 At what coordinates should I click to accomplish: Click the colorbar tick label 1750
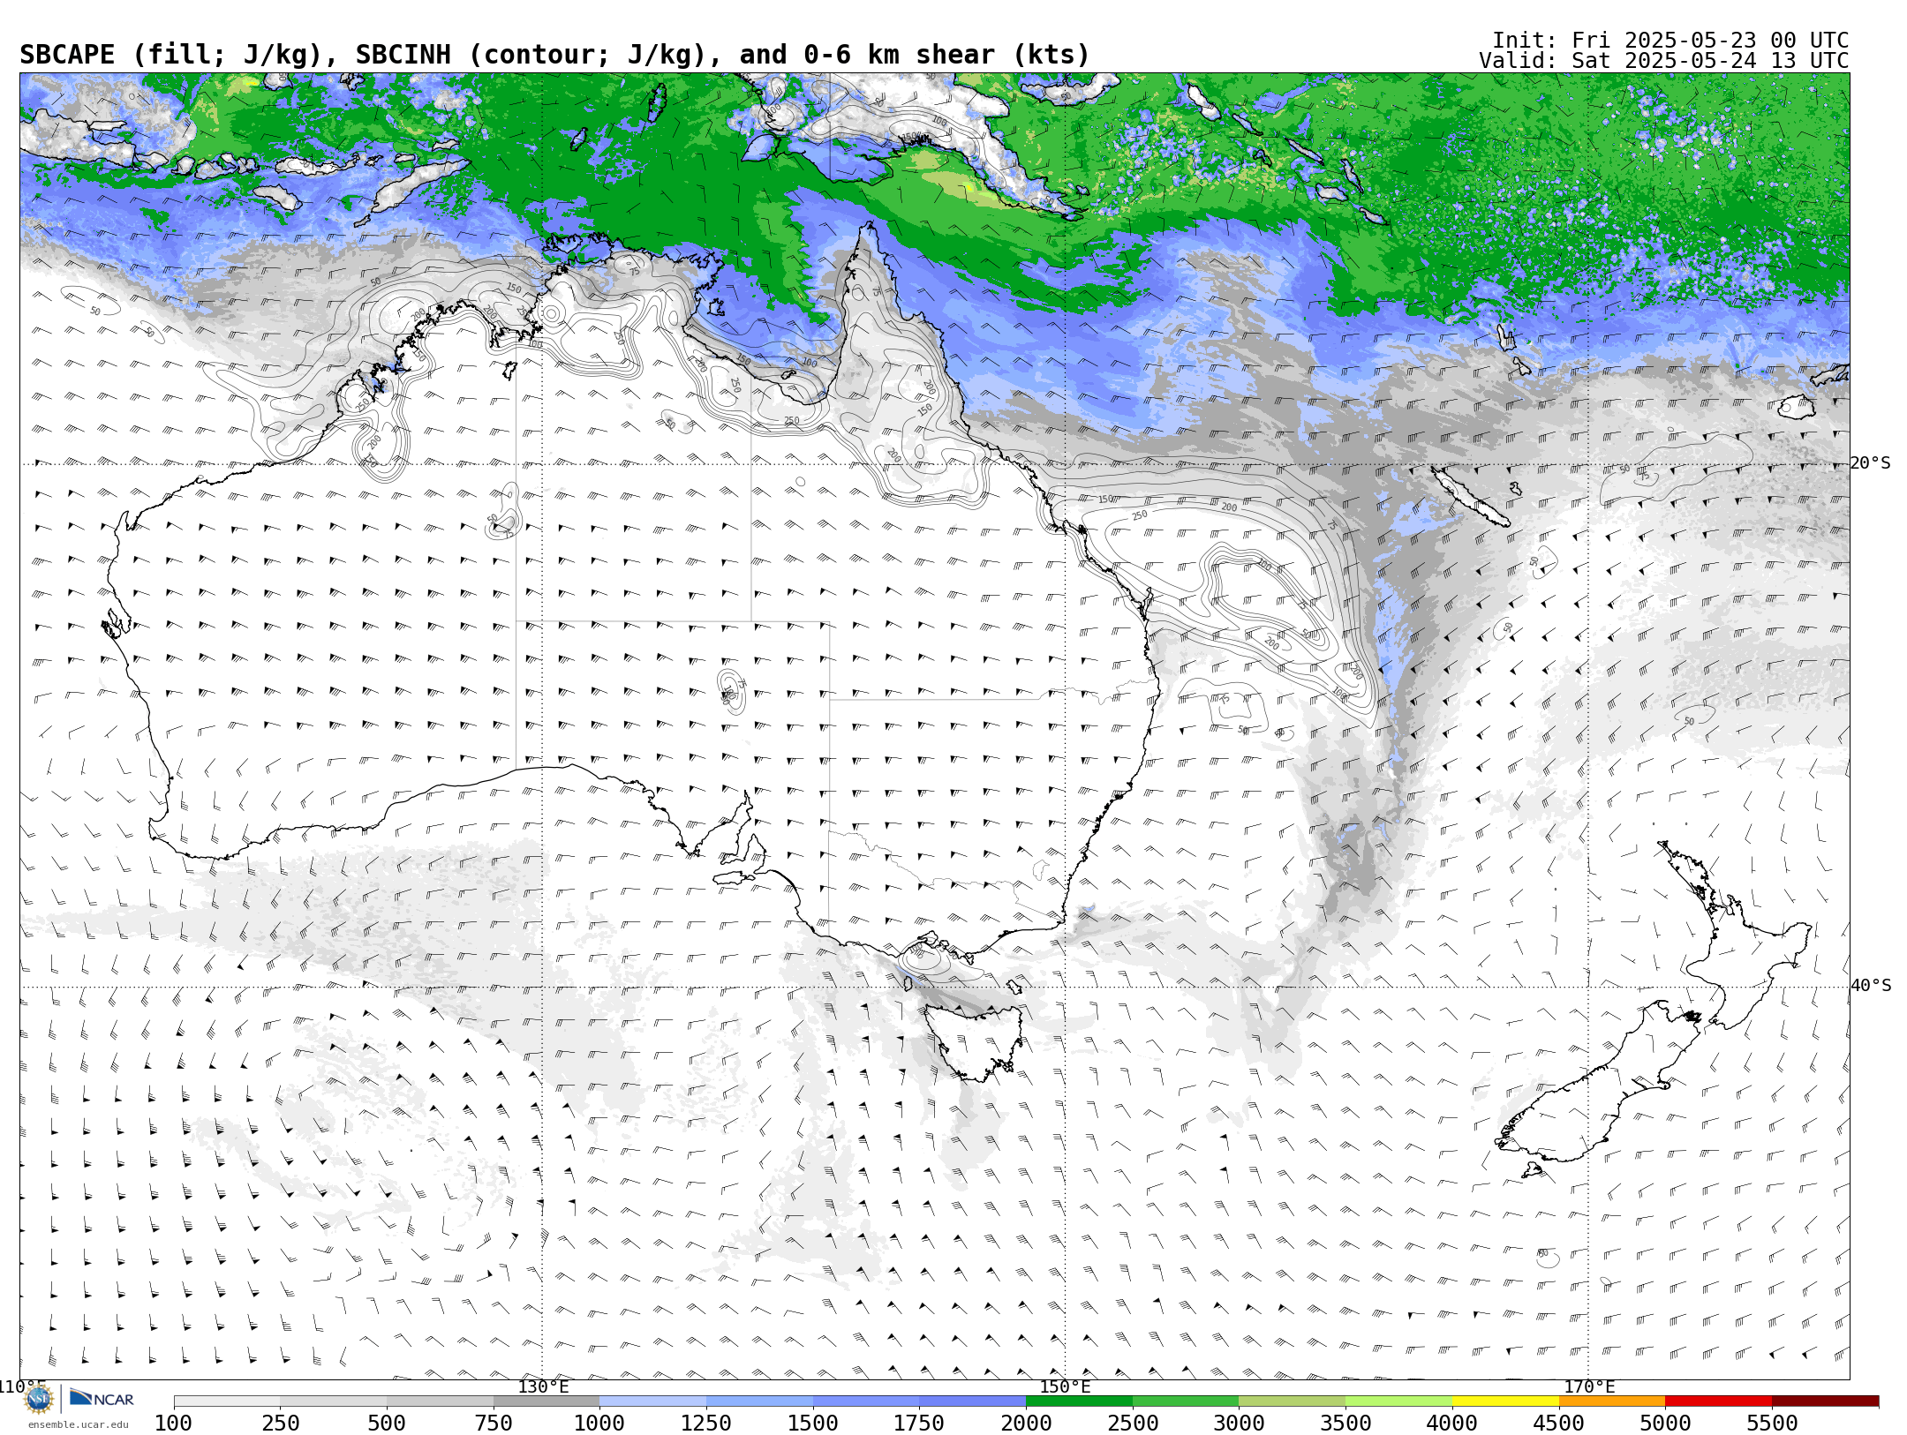pos(919,1424)
